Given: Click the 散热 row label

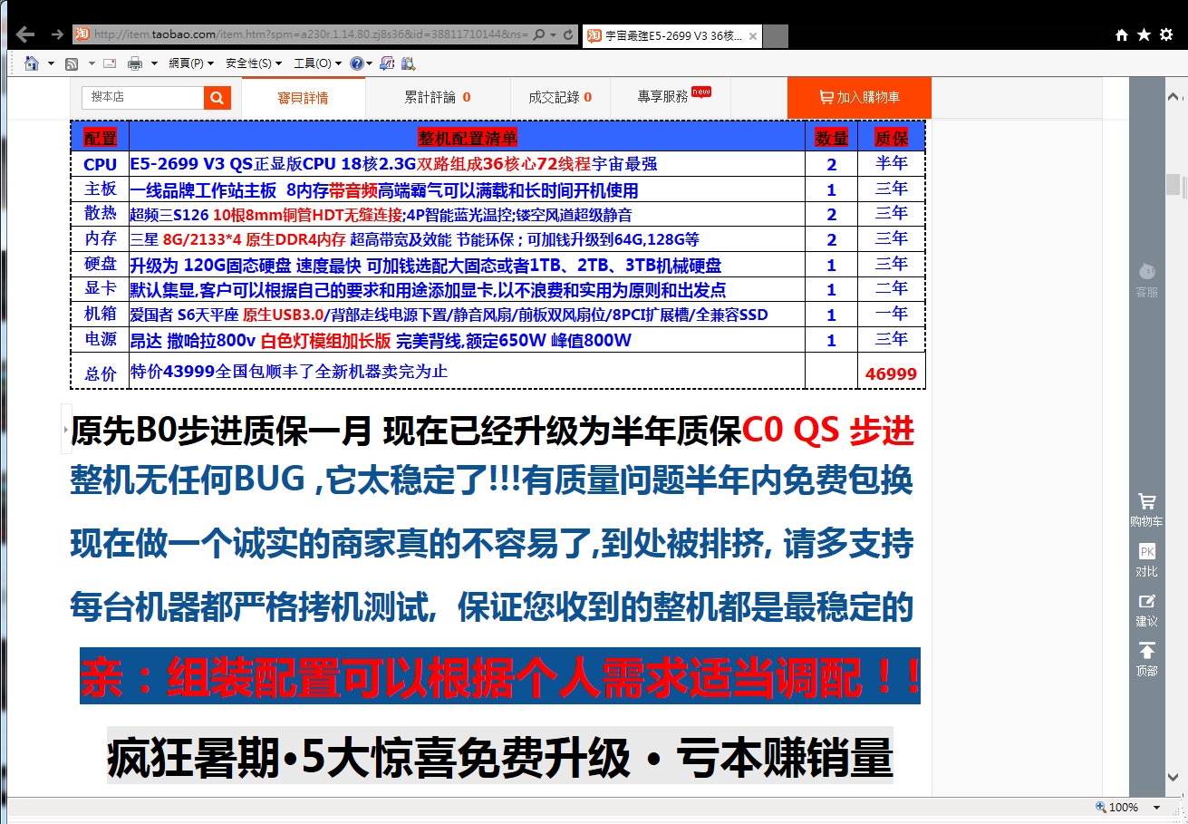Looking at the screenshot, I should [100, 214].
